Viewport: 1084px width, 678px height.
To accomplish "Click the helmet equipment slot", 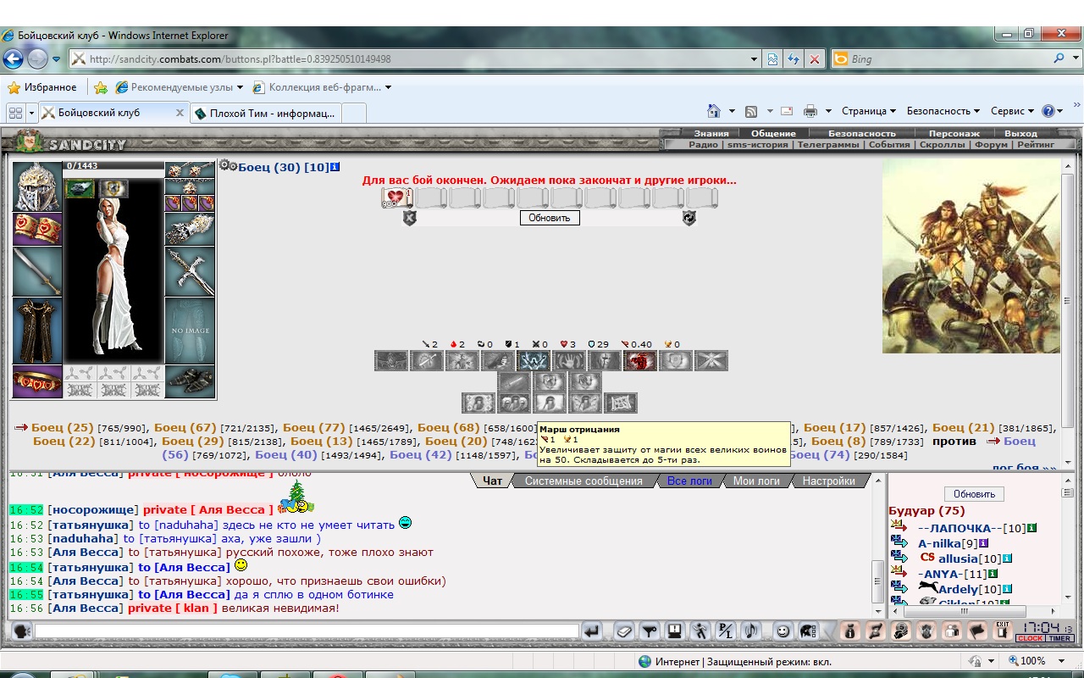I will pyautogui.click(x=36, y=186).
